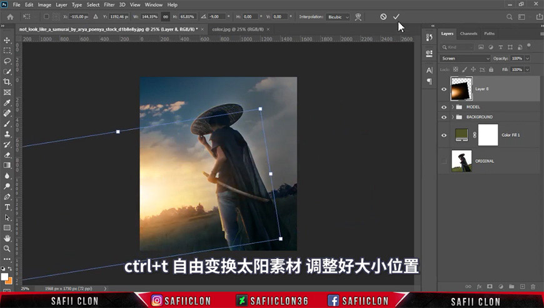Select the Frame tool

(x=7, y=92)
